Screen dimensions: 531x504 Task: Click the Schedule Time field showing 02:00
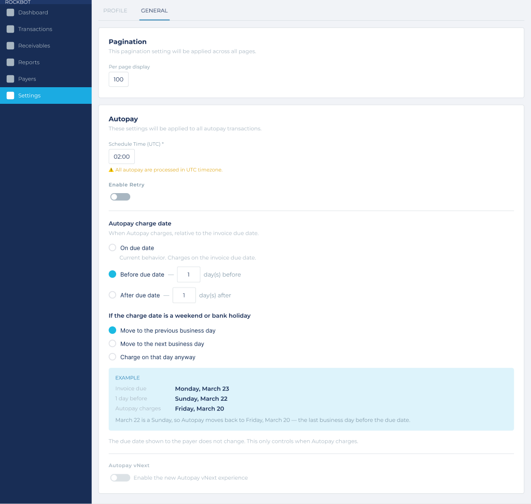(121, 157)
